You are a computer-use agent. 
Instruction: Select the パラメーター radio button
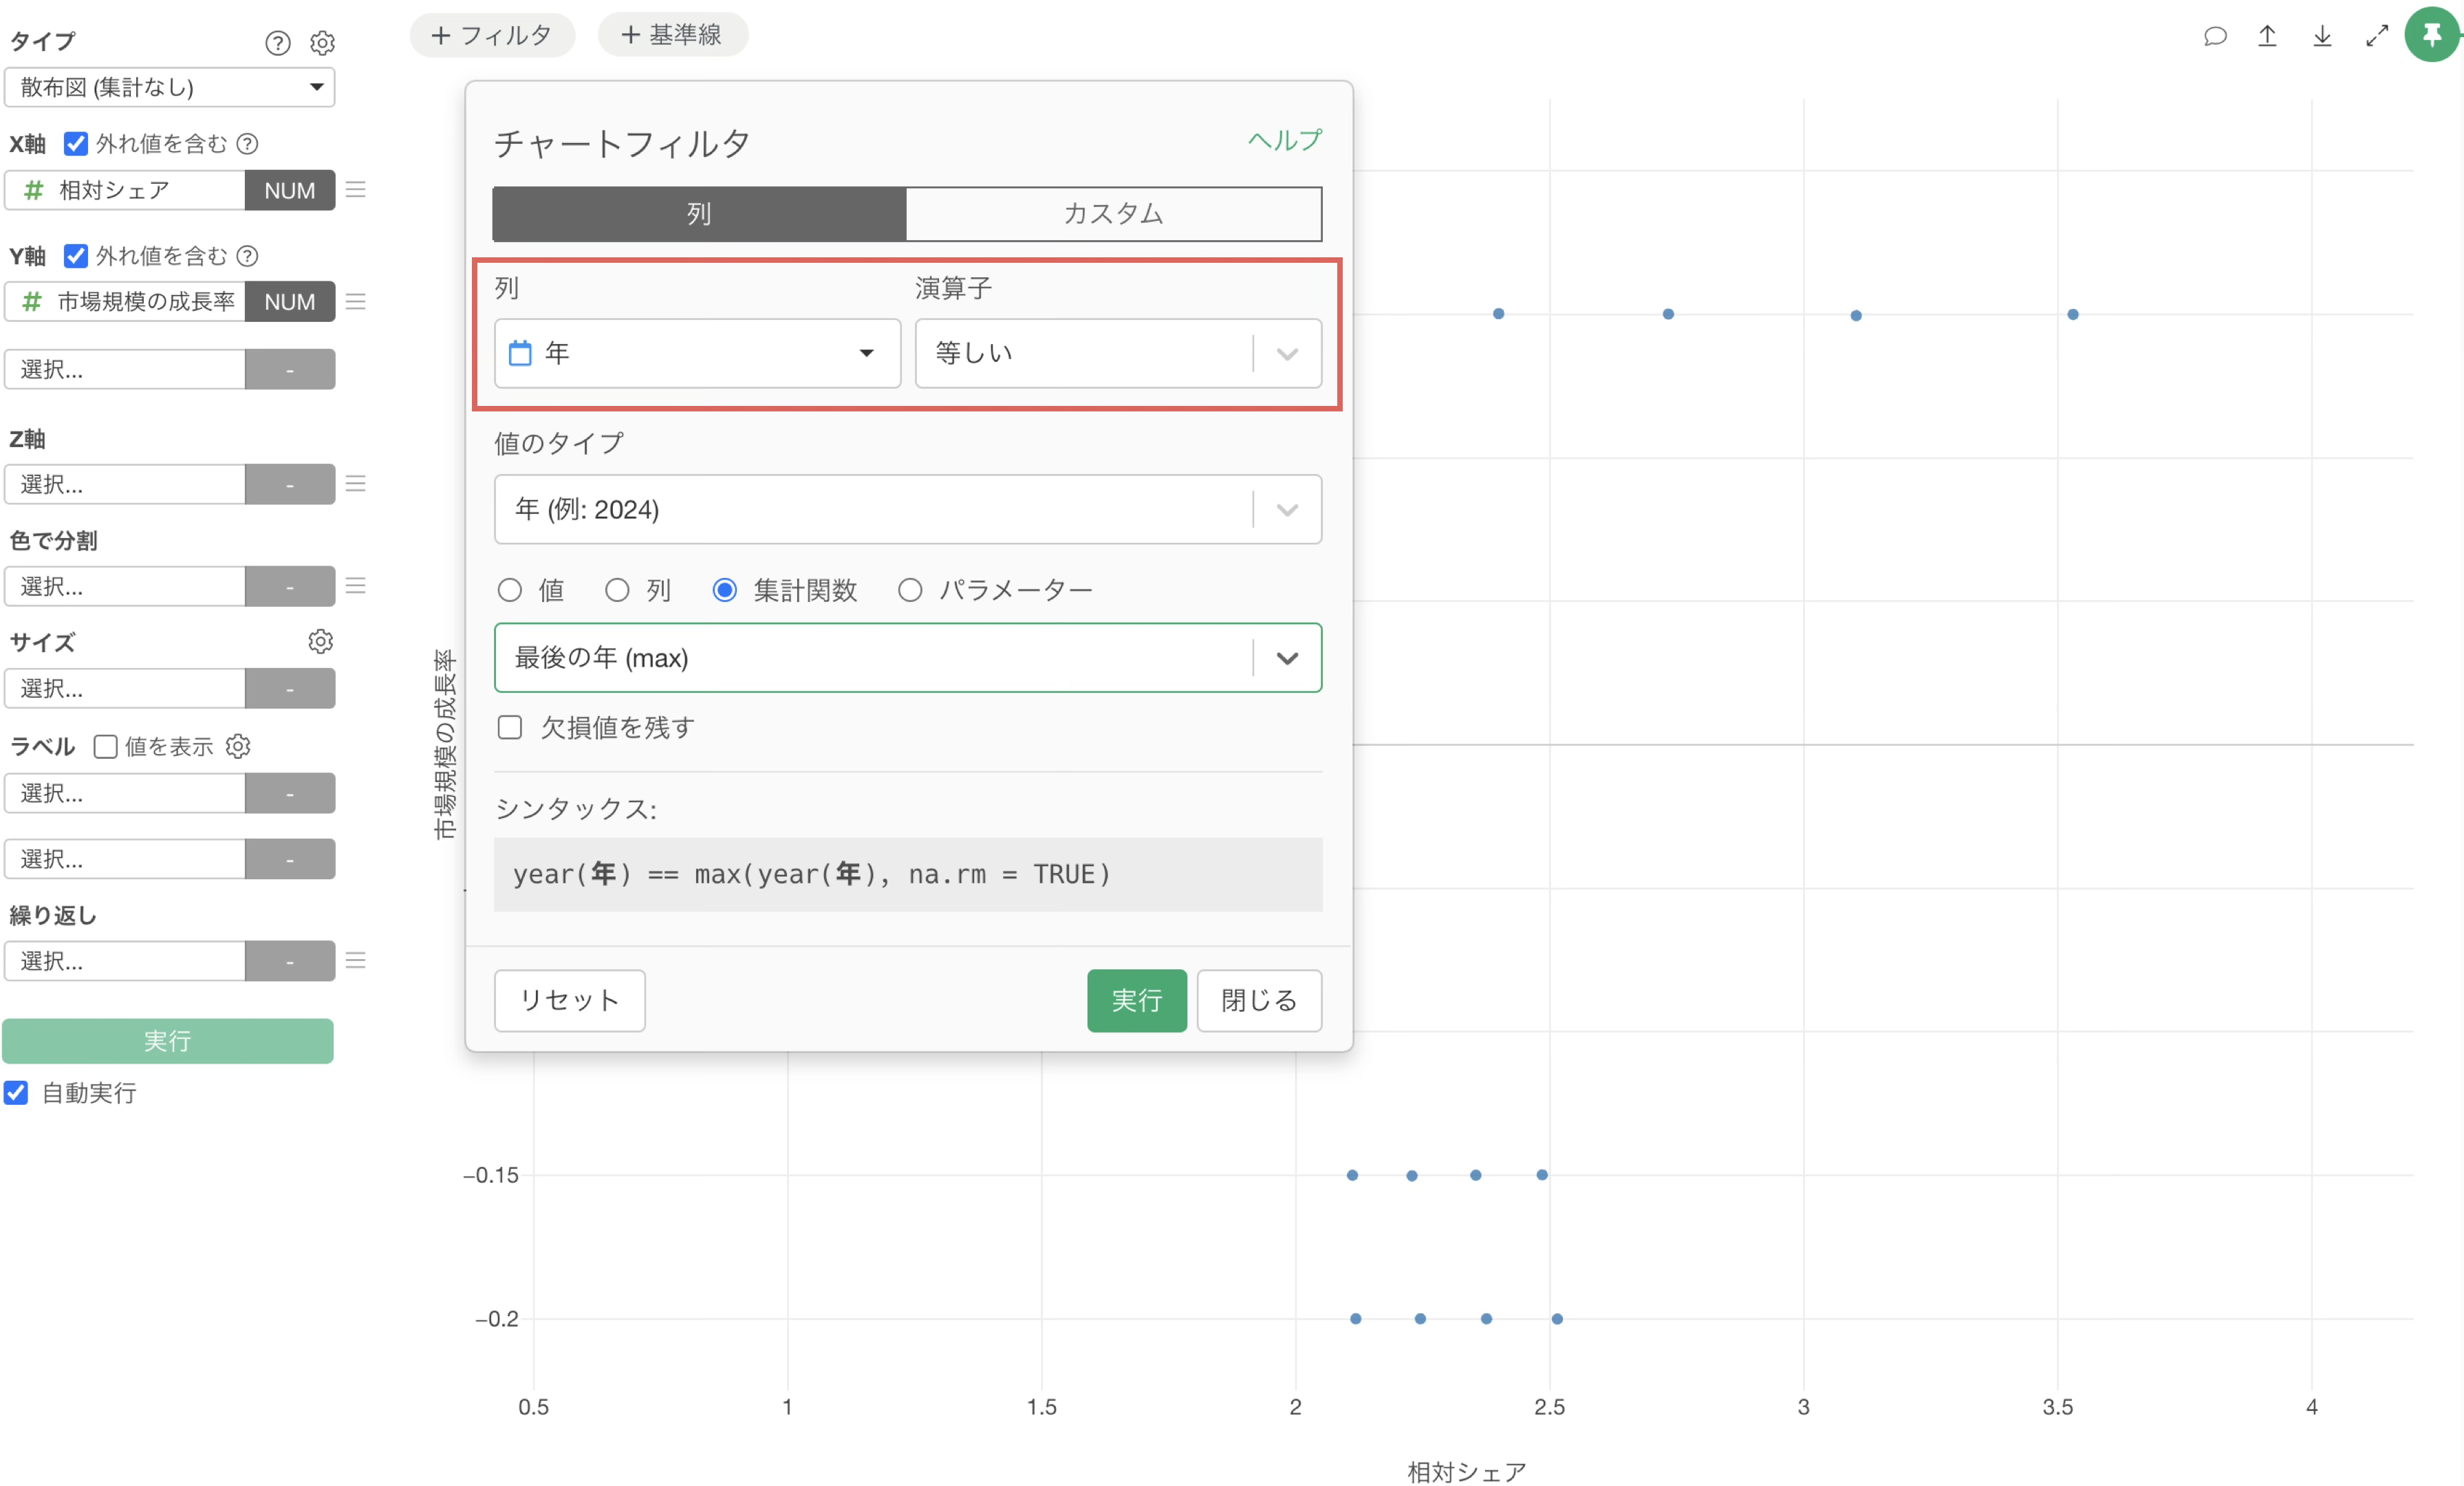(909, 590)
